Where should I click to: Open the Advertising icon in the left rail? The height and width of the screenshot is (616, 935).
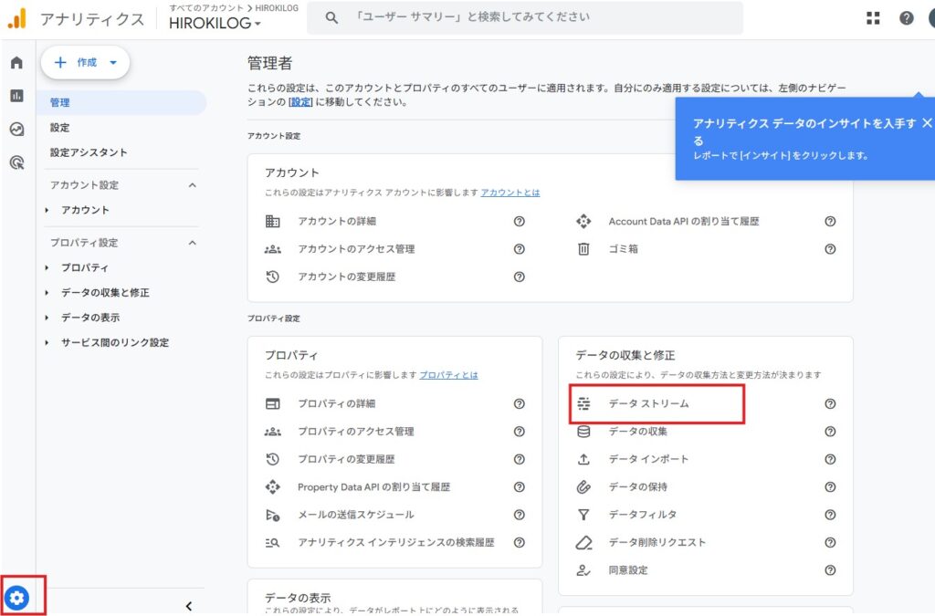click(x=16, y=162)
